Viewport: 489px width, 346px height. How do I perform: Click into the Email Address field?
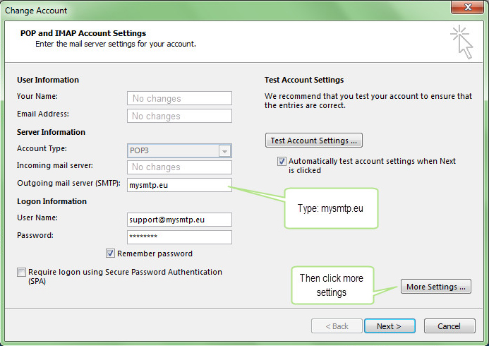[x=179, y=117]
